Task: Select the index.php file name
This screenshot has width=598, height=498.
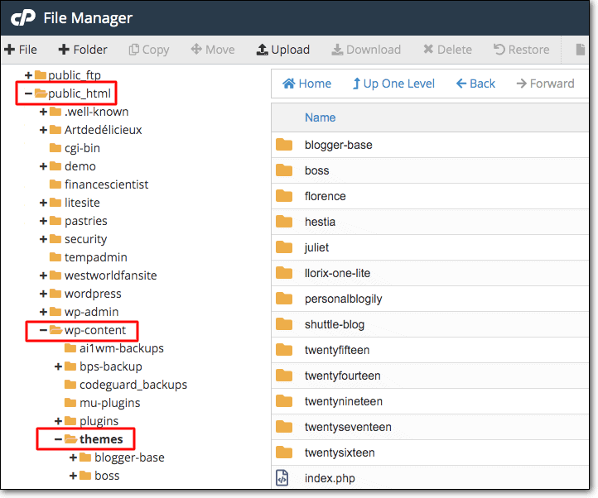Action: pos(330,478)
